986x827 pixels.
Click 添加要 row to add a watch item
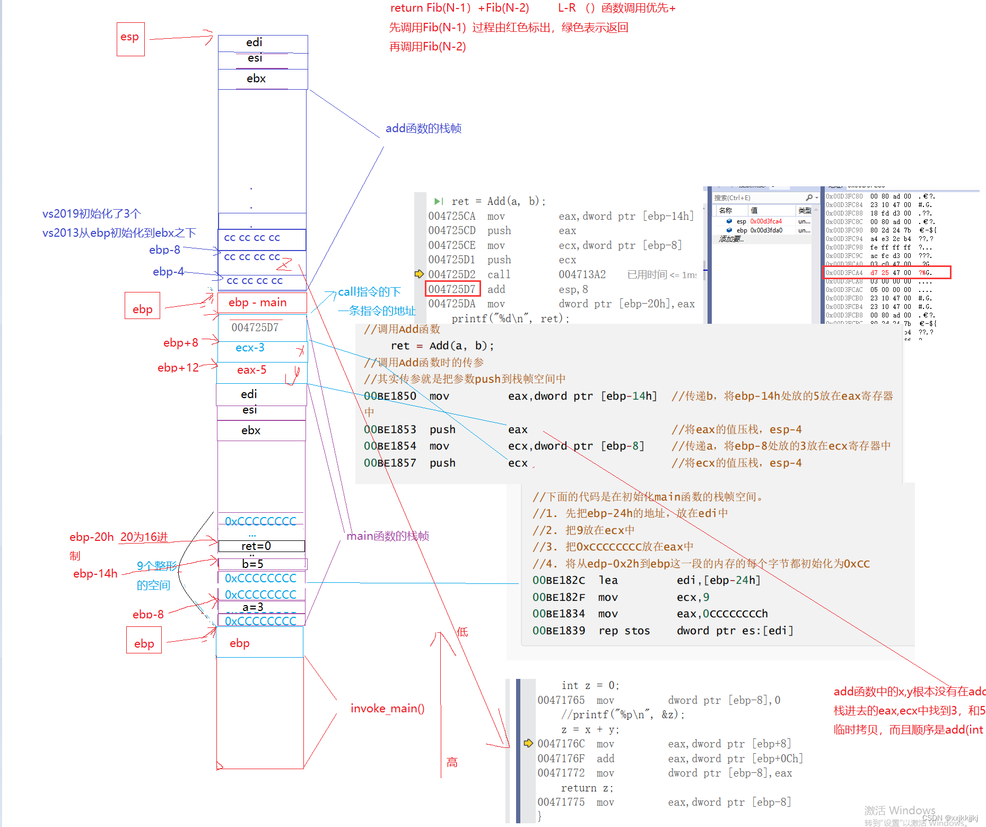(x=731, y=239)
